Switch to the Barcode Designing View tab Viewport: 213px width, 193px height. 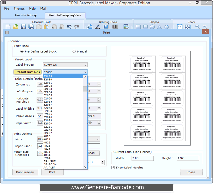click(x=65, y=15)
